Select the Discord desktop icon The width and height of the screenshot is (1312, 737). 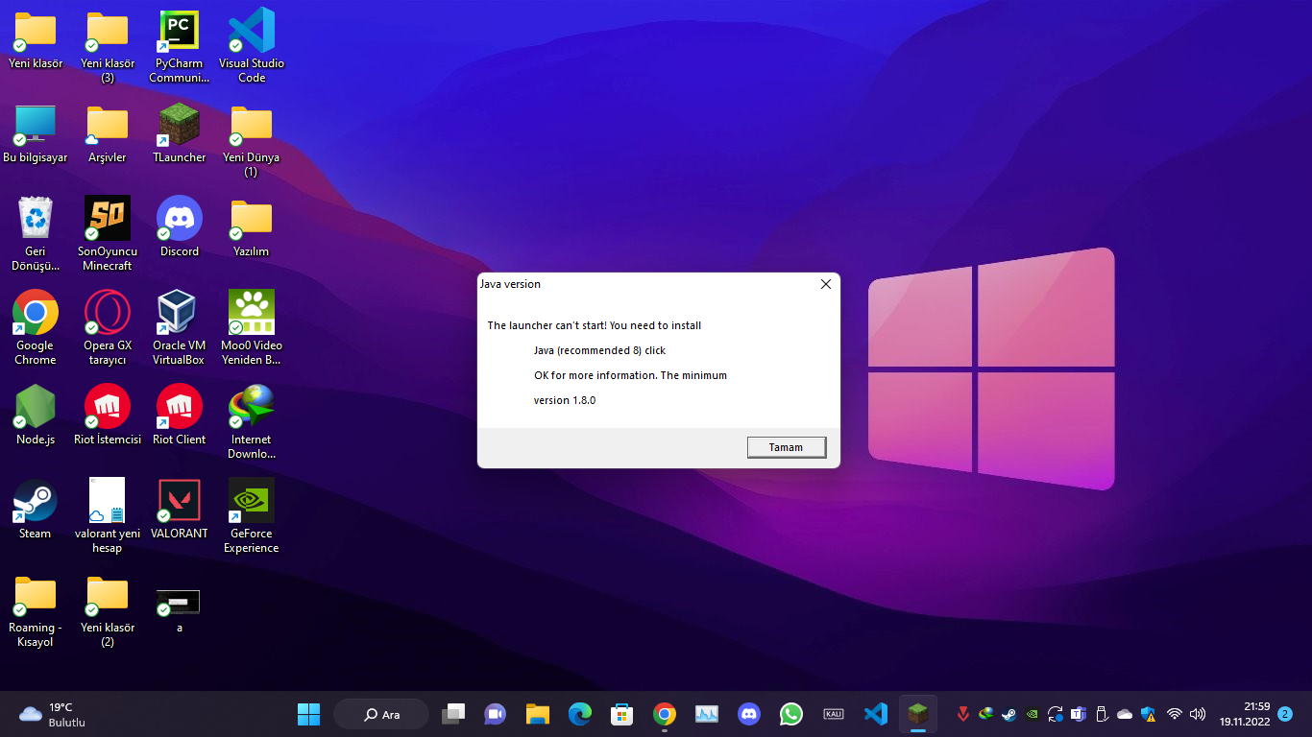pyautogui.click(x=180, y=226)
